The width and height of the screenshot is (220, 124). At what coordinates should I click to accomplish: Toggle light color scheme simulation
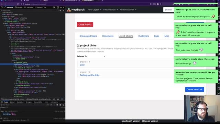pos(57,105)
